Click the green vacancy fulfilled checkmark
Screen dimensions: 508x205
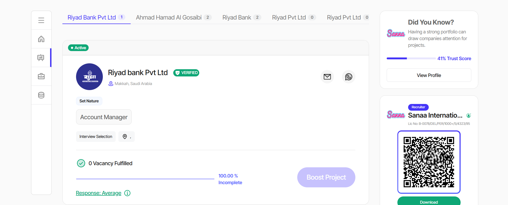coord(81,163)
